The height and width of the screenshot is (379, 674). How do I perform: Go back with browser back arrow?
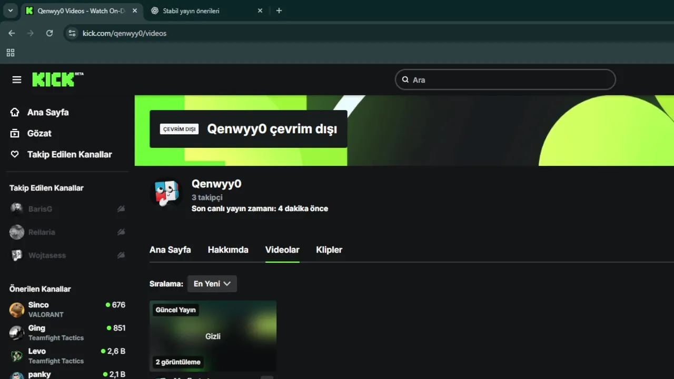[x=12, y=33]
